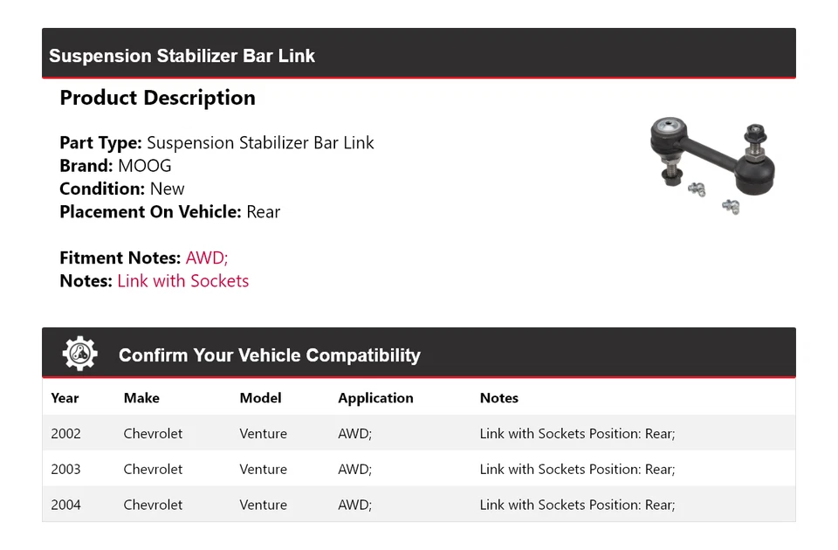The image size is (838, 550).
Task: Click the Confirm Your Vehicle Compatibility title
Action: (270, 355)
